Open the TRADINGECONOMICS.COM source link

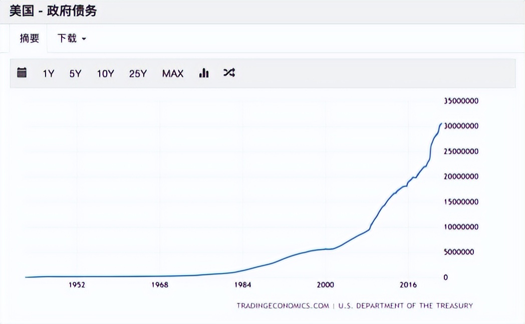click(283, 305)
